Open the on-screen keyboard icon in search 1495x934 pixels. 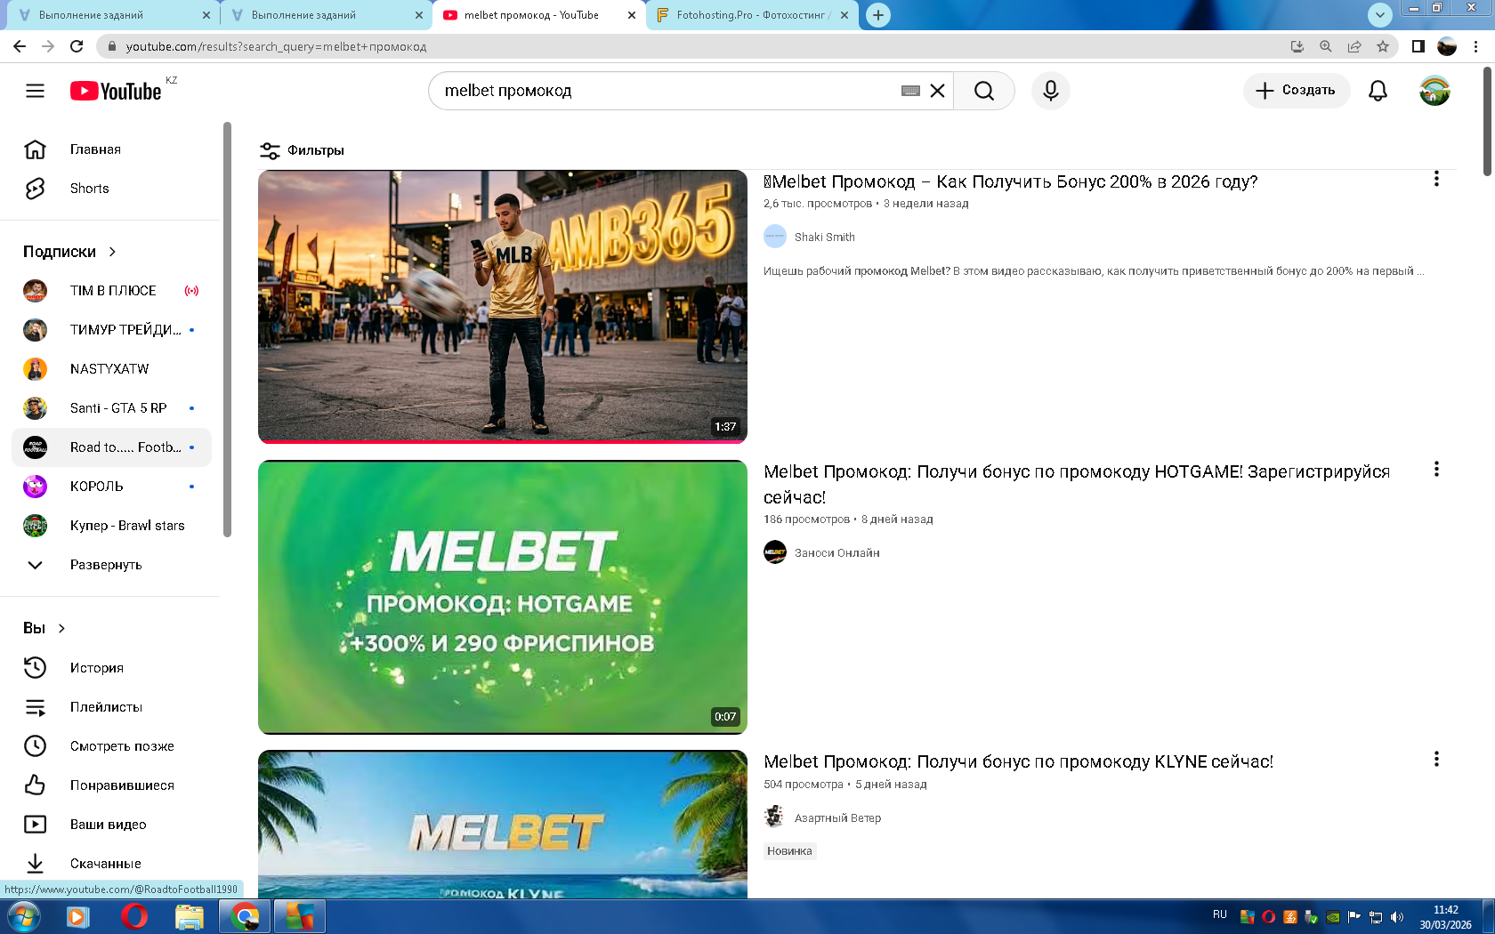[910, 91]
